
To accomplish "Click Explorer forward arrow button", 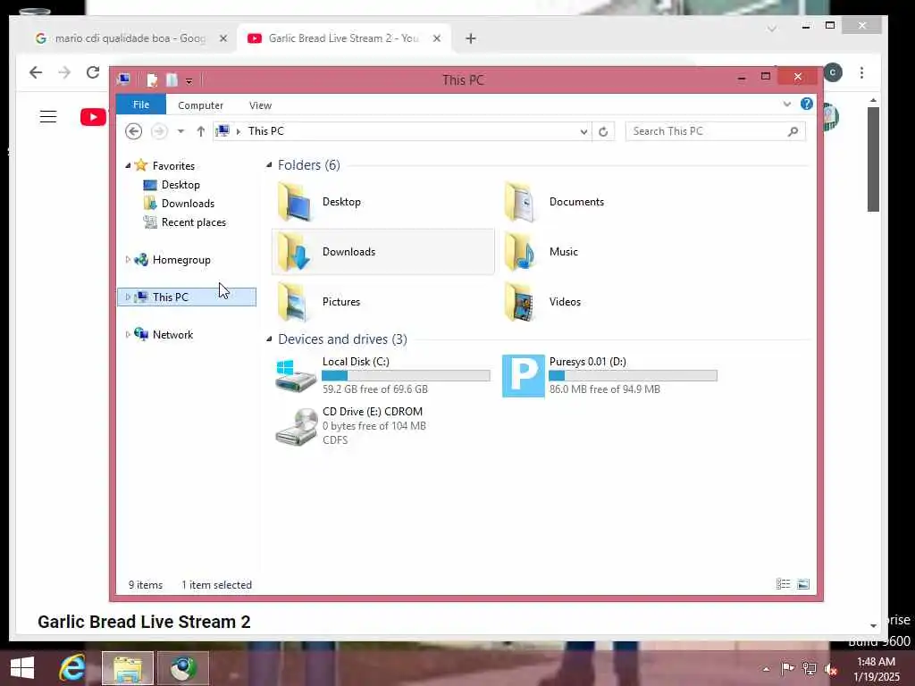I will point(159,131).
